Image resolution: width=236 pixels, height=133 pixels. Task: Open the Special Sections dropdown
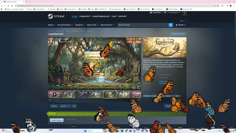107,25
